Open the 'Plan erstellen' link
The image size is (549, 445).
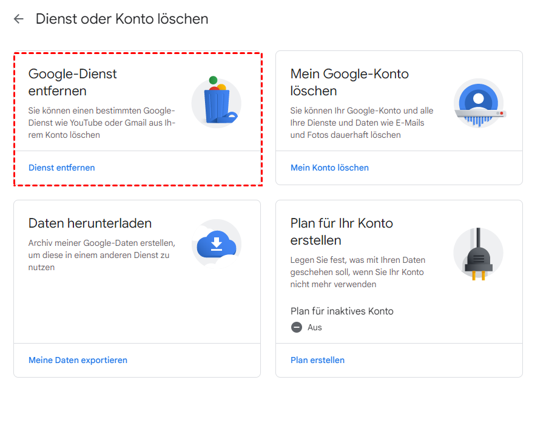(x=317, y=360)
